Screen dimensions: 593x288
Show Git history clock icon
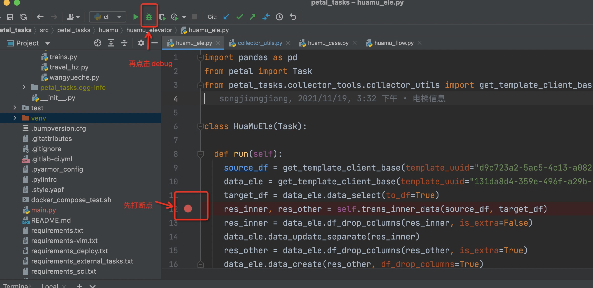click(279, 17)
